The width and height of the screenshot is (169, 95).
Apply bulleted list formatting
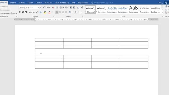[57, 8]
